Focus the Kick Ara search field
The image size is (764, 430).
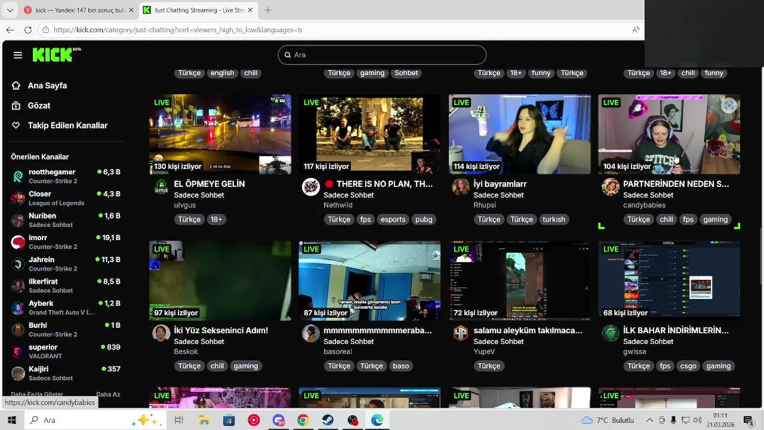(x=382, y=55)
